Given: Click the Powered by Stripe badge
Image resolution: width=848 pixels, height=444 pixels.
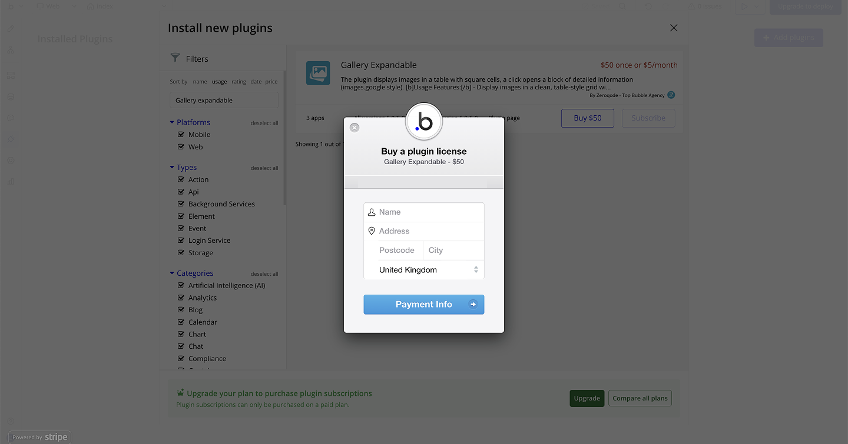Looking at the screenshot, I should pos(40,437).
